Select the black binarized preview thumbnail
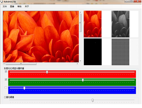 click(93, 52)
